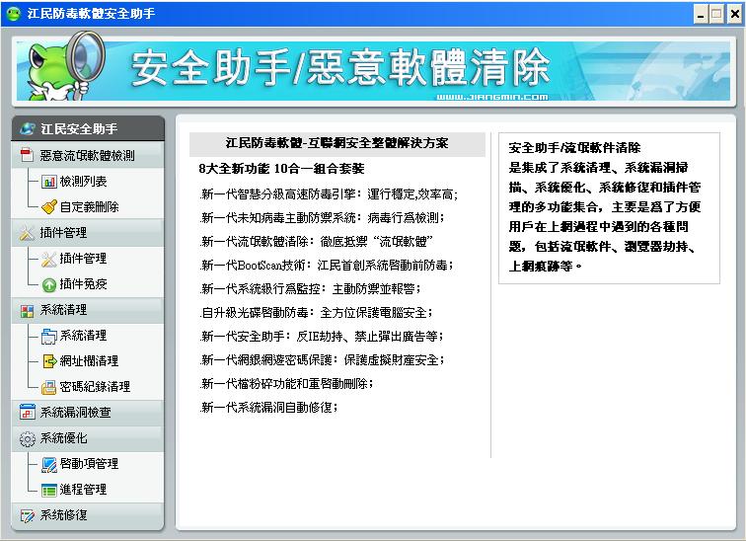Click the 網址欄清理 yellow arrow icon
Image resolution: width=746 pixels, height=541 pixels.
[49, 361]
